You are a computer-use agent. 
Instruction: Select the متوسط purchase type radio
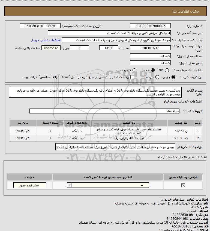pos(157,77)
